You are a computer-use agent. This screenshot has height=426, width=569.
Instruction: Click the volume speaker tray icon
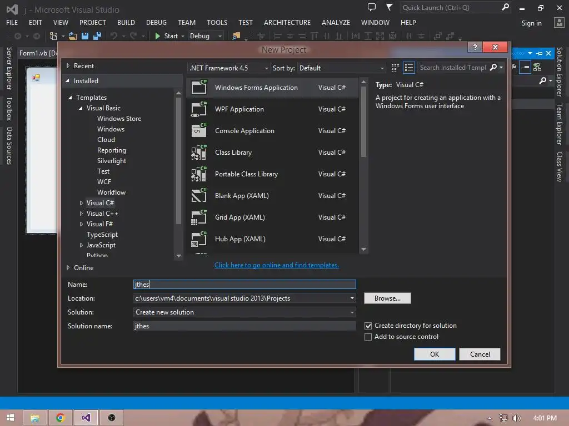pyautogui.click(x=516, y=418)
